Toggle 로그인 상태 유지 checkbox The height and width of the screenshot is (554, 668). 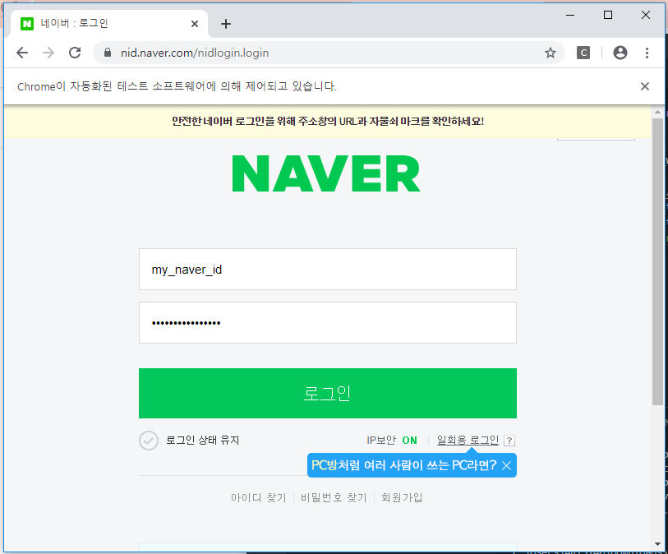[149, 441]
